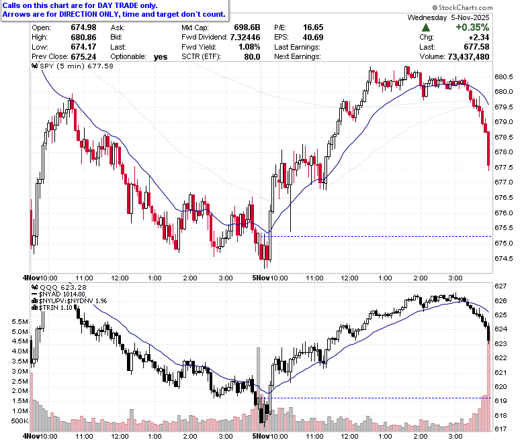Click the copyright symbol before StockCharts.com
524x442 pixels.
point(435,7)
